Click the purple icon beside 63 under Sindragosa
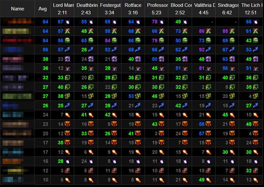 coord(232,59)
